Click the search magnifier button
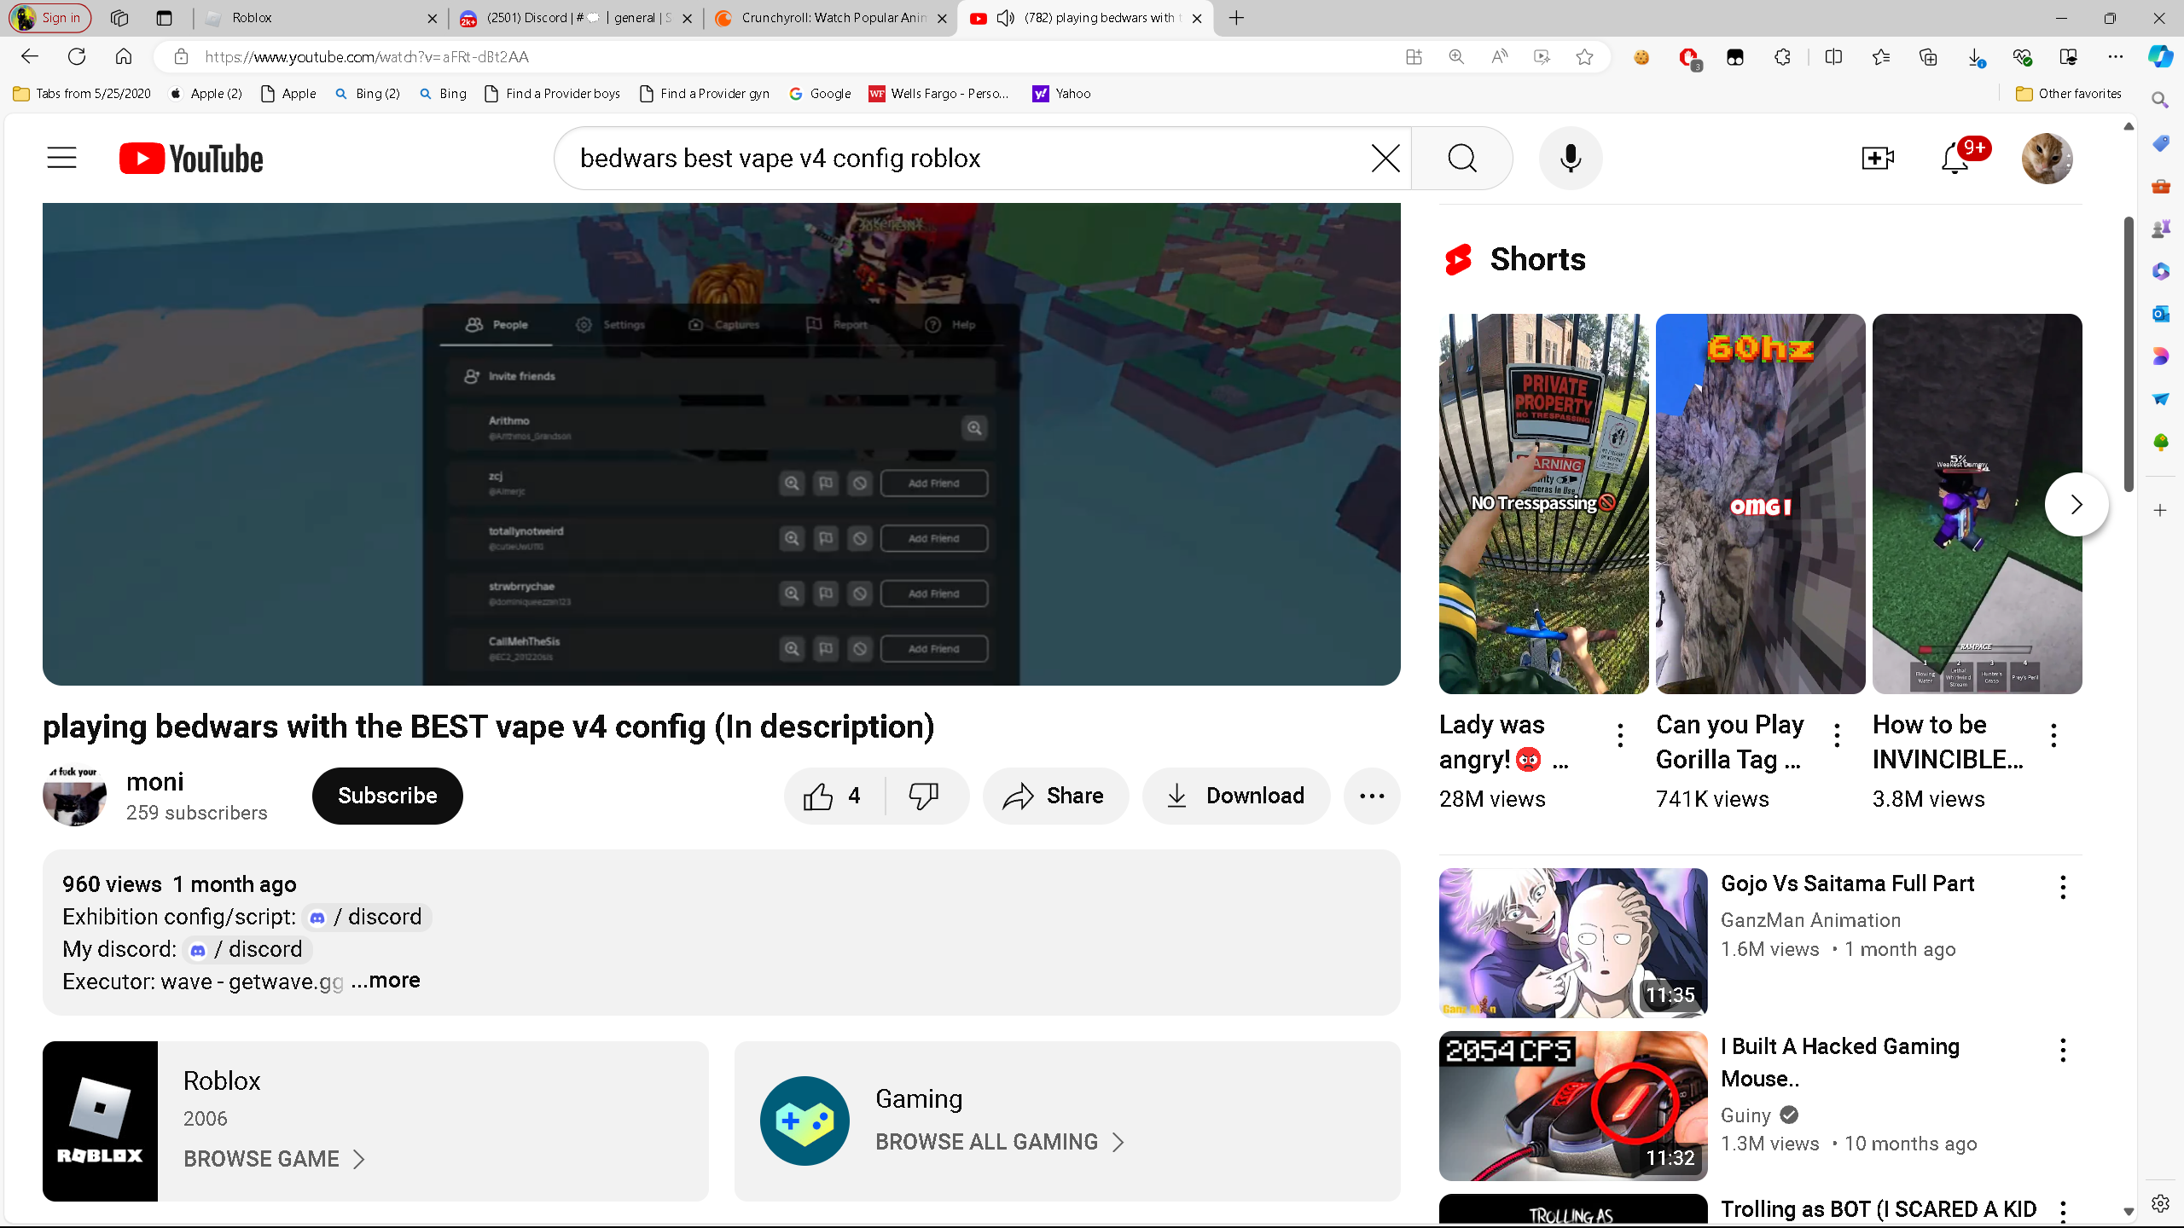 (1462, 159)
